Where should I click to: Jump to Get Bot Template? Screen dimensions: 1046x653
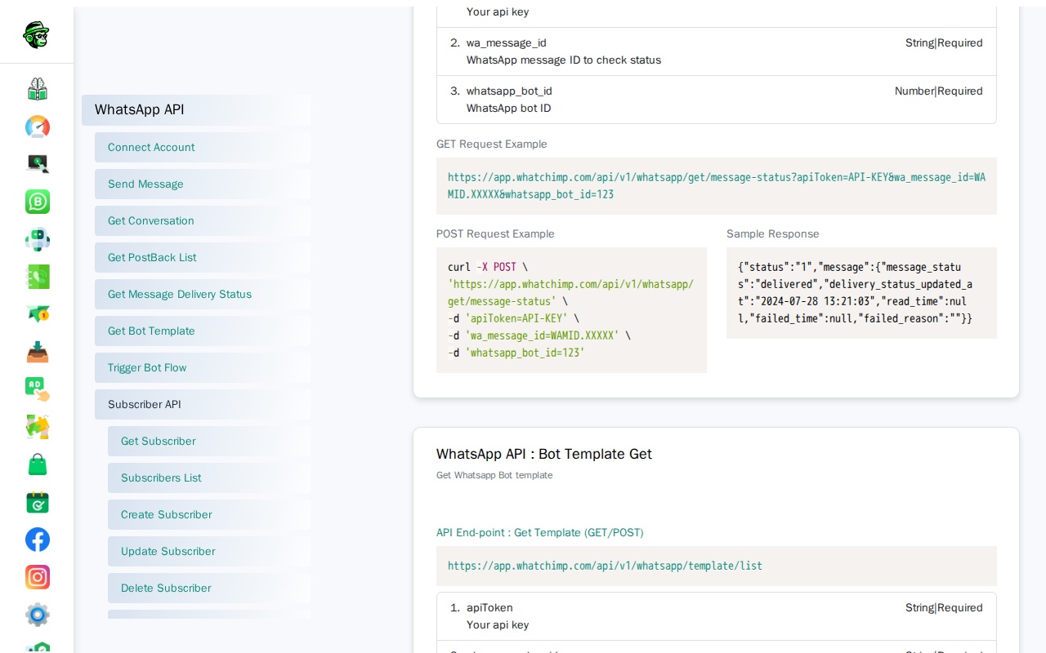point(203,331)
